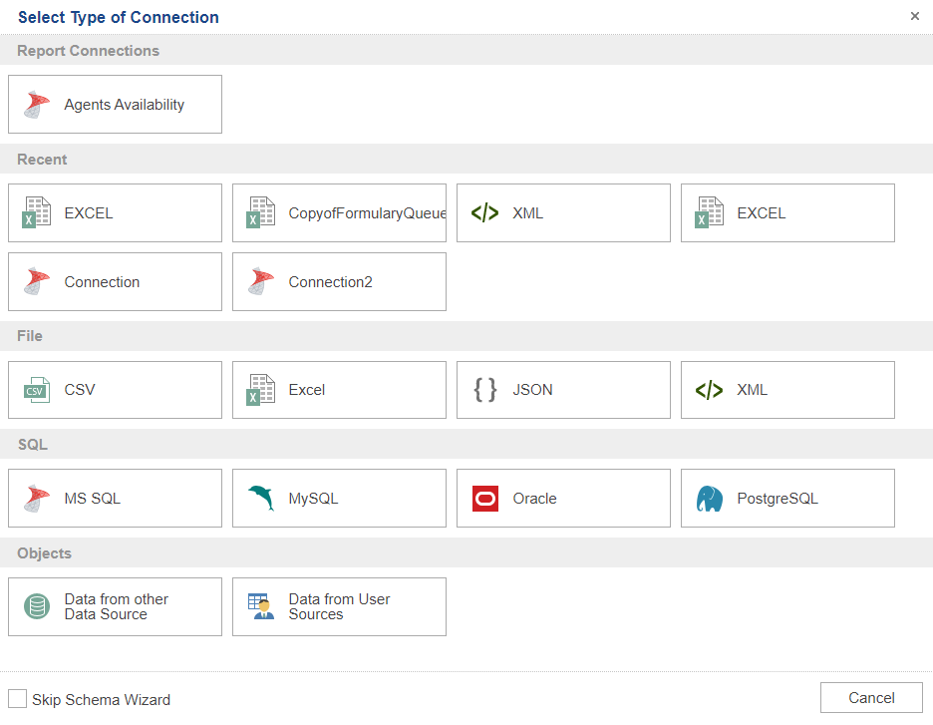
Task: Click the Excel icon in File section
Action: click(x=261, y=390)
